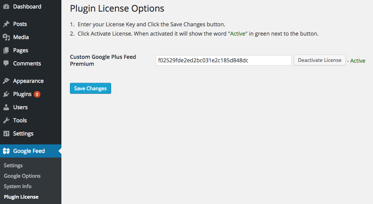
Task: Open System Info submenu page
Action: (17, 186)
